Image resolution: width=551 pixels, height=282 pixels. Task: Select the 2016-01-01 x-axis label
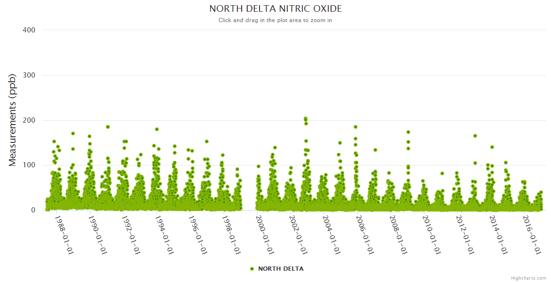coord(532,235)
